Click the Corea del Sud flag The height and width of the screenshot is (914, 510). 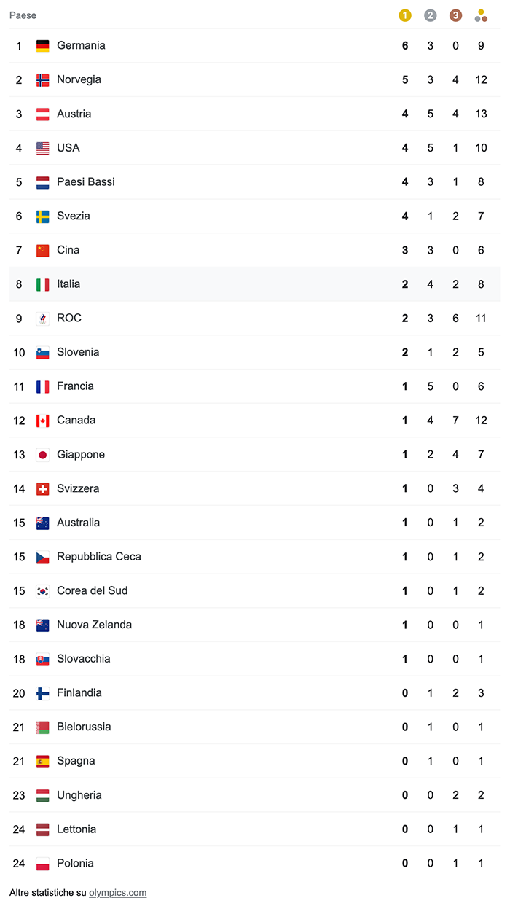tap(43, 591)
